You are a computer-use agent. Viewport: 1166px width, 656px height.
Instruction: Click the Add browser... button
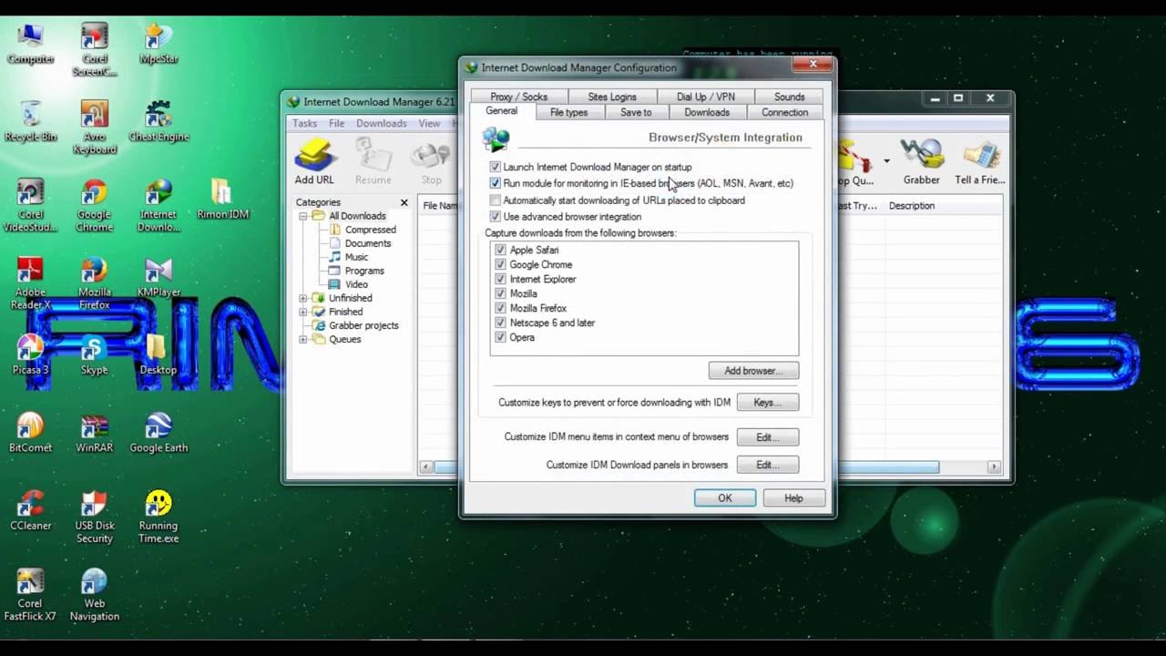(x=753, y=371)
